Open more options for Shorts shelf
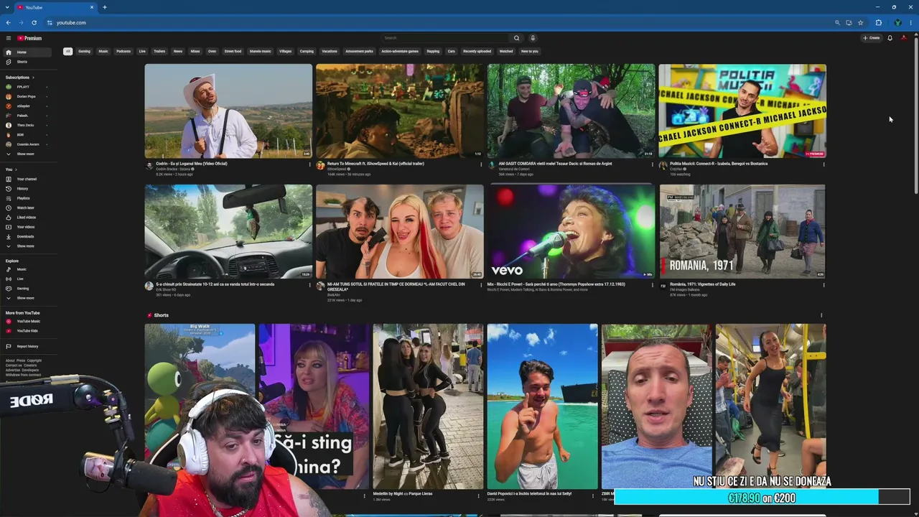The width and height of the screenshot is (919, 517). coord(821,315)
